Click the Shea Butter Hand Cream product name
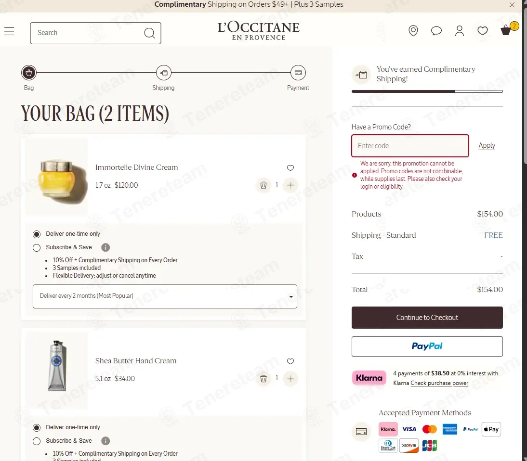527x461 pixels. pos(136,360)
